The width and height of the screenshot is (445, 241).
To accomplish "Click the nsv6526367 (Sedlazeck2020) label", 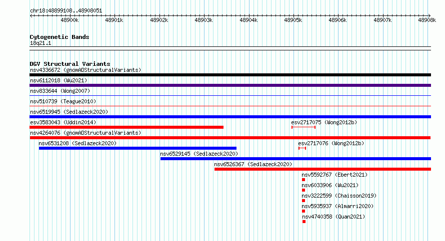I will coord(253,164).
